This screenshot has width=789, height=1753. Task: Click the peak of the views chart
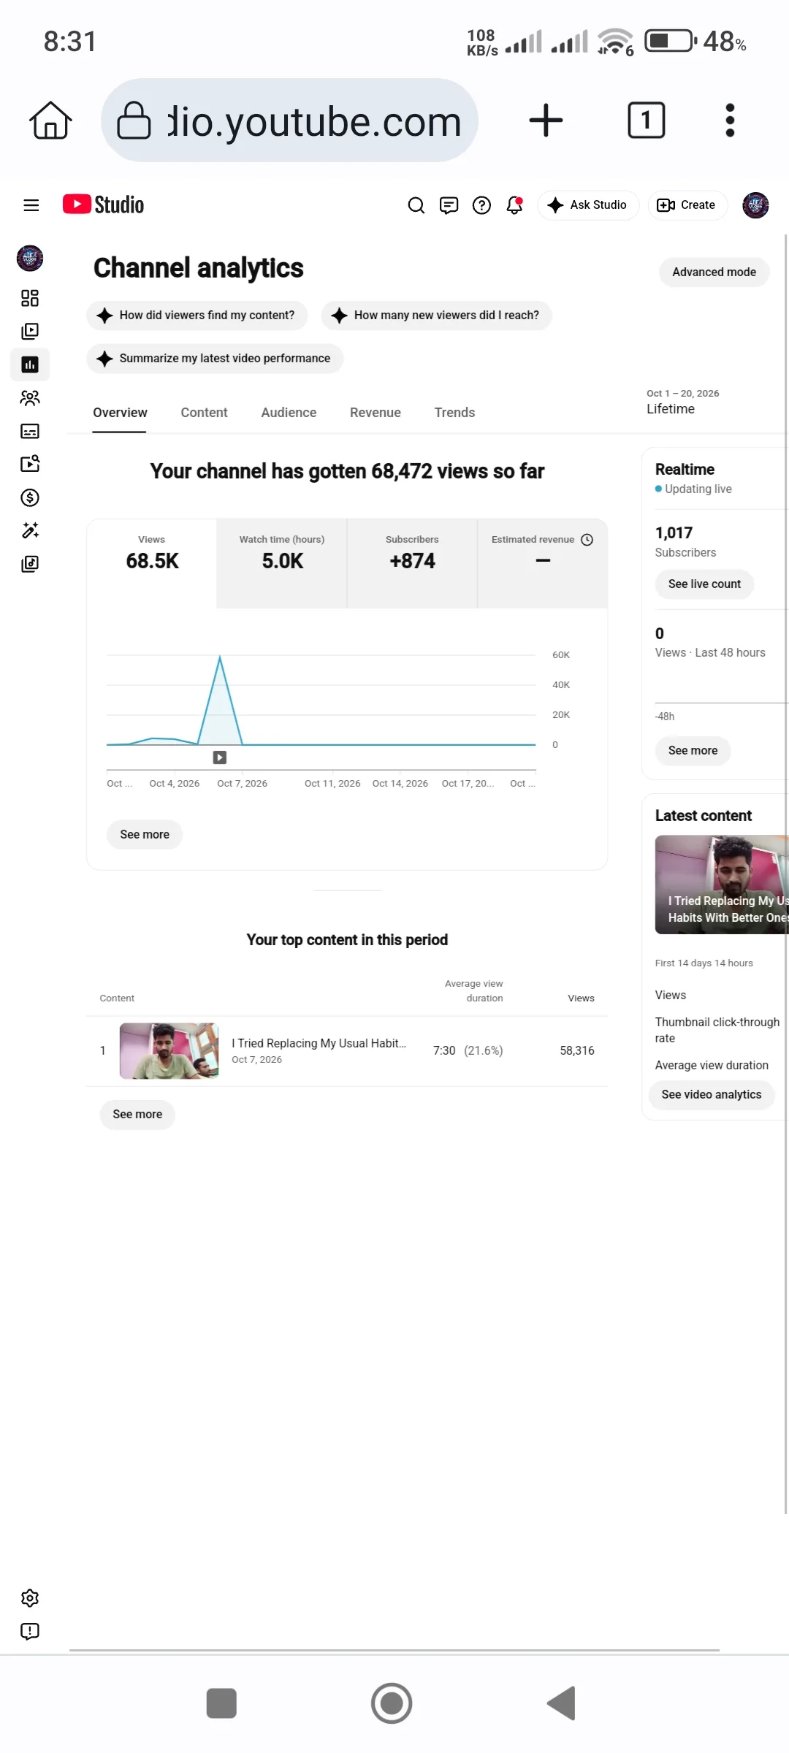click(220, 657)
